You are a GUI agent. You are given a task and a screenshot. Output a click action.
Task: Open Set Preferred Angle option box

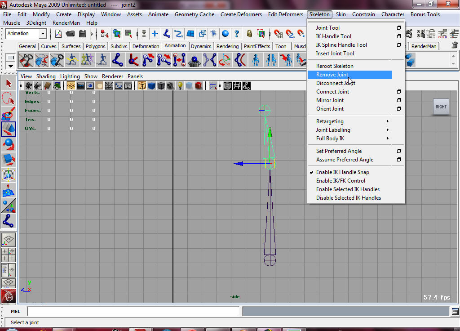pyautogui.click(x=399, y=151)
